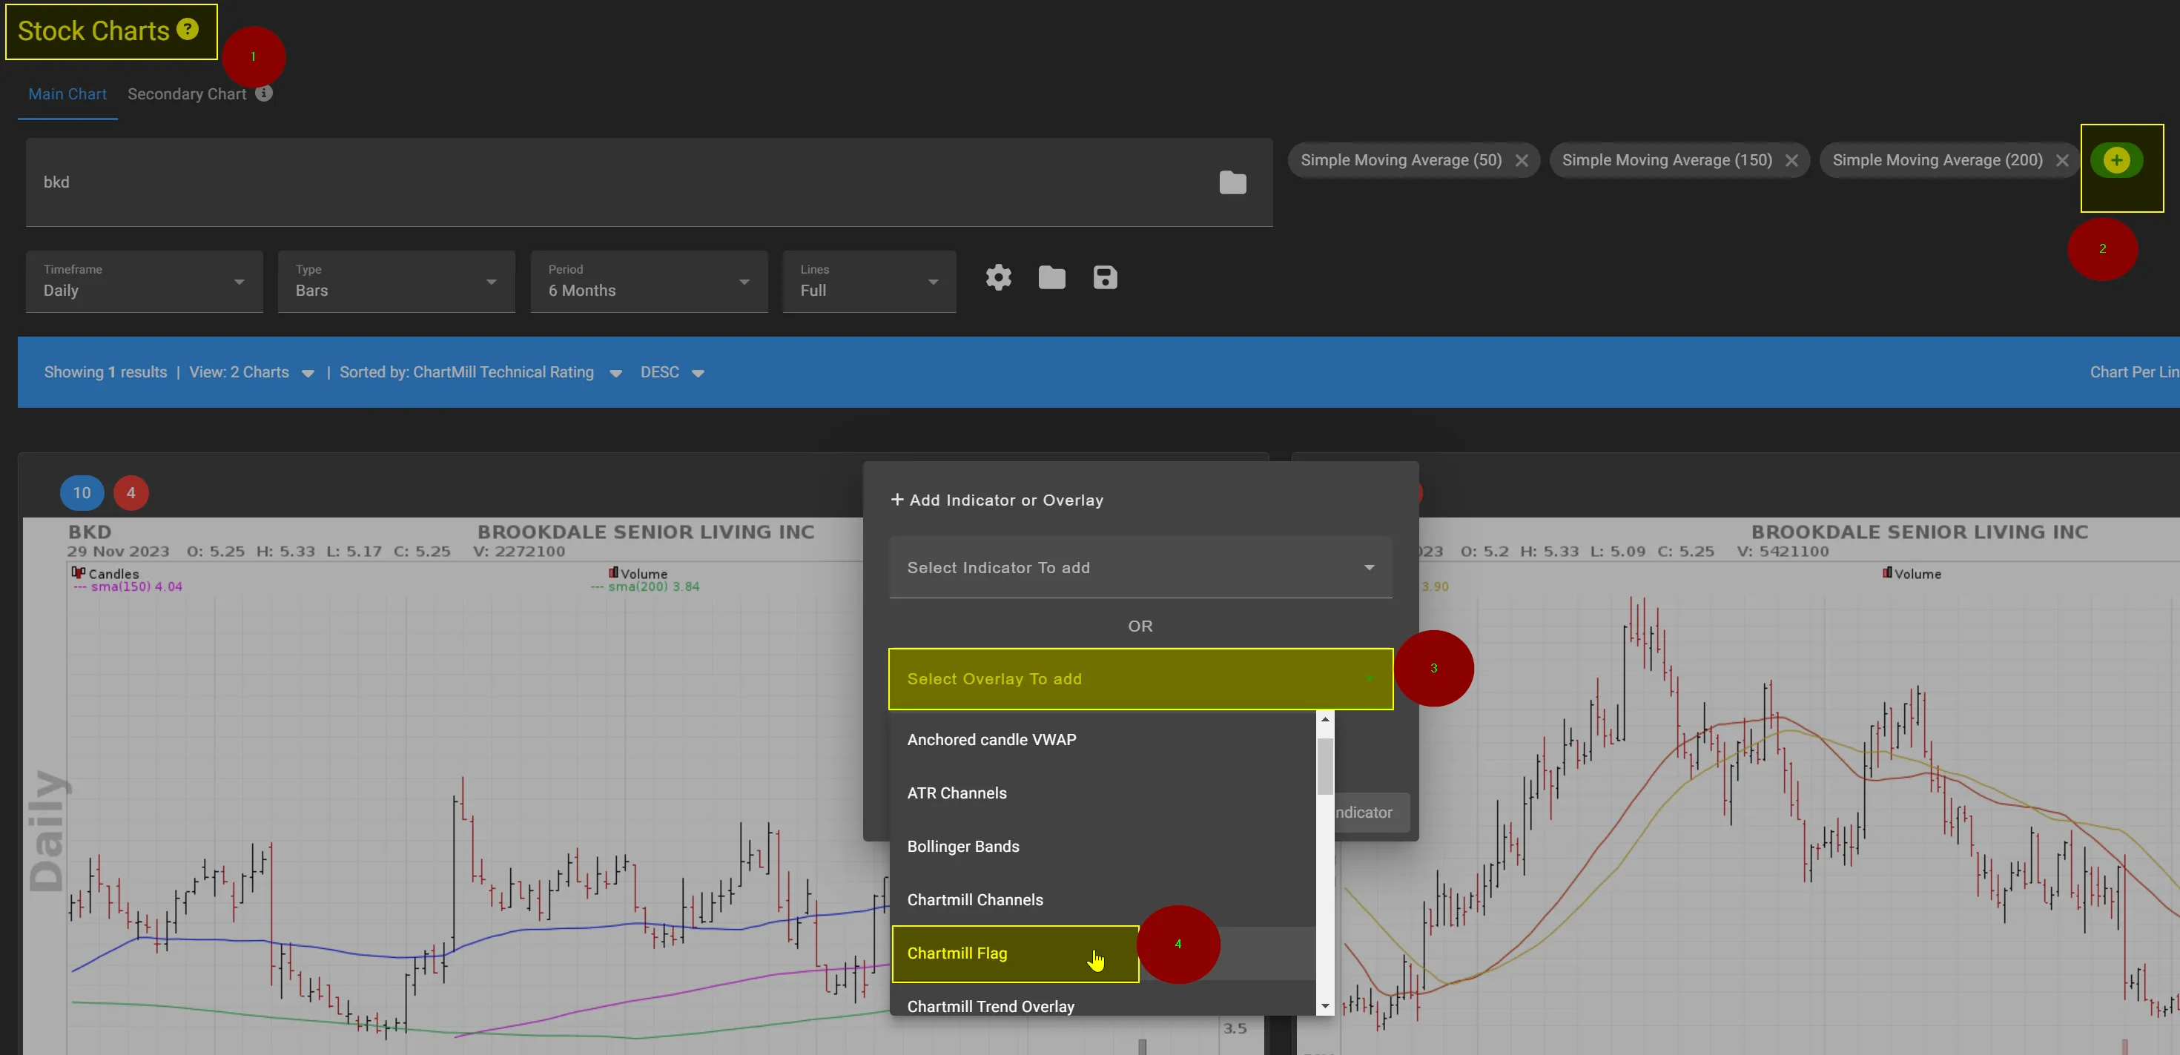
Task: Add new overlay with green plus icon
Action: click(2116, 159)
